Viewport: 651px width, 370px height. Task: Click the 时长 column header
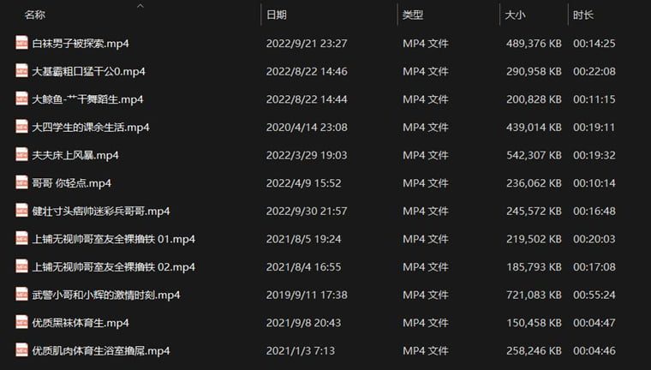[583, 15]
